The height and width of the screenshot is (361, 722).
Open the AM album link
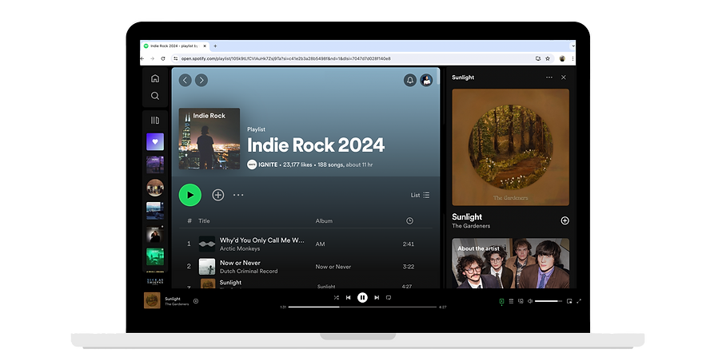click(x=320, y=244)
